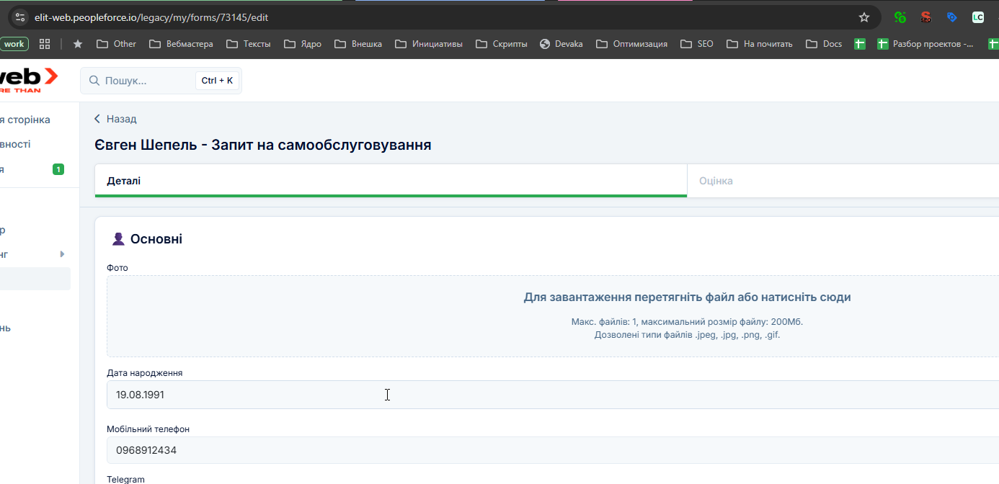
Task: Click the Основні section heading
Action: [156, 239]
